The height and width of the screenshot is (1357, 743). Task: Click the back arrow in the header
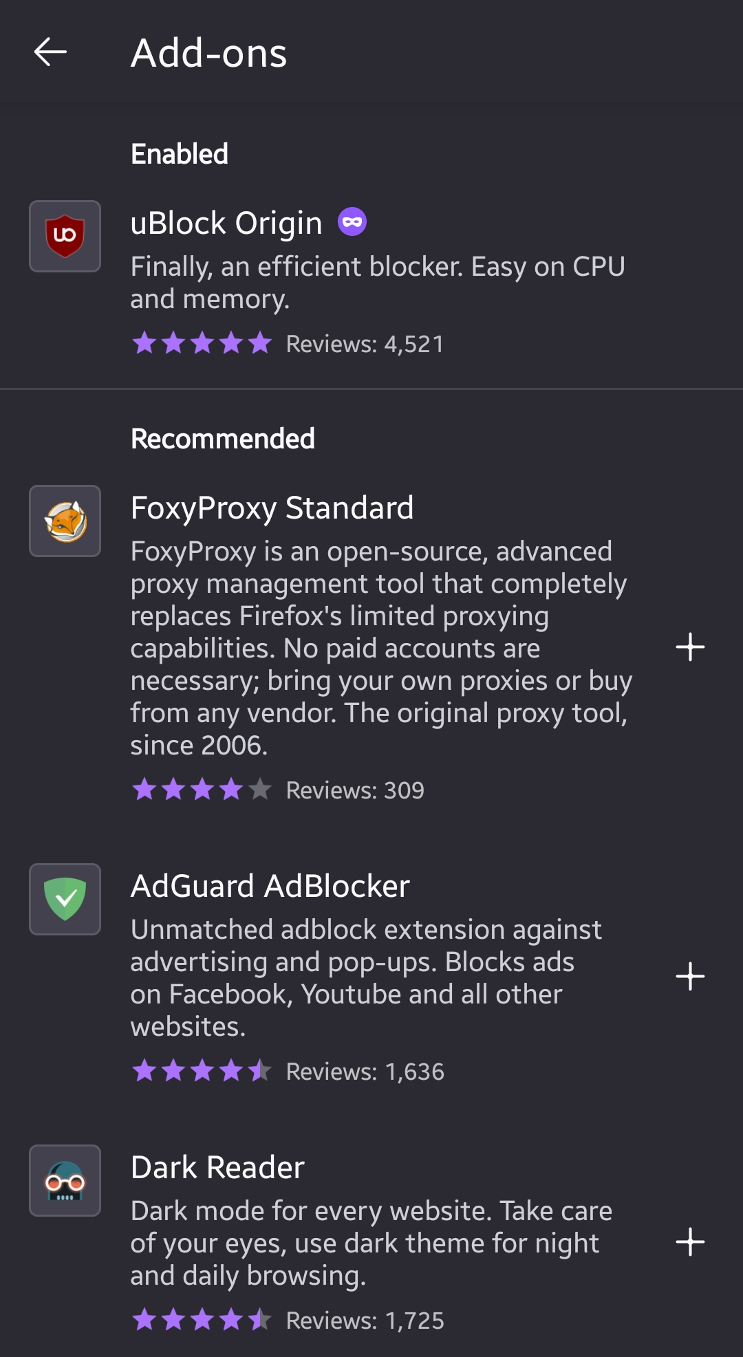49,52
